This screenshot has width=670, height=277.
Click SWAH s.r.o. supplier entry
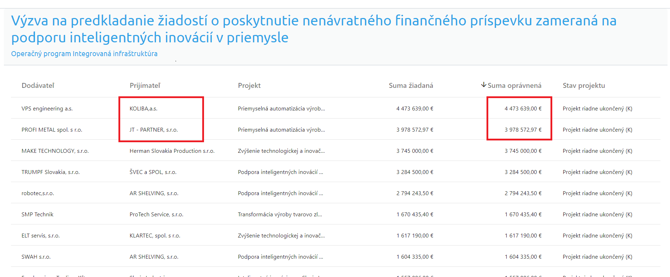click(36, 257)
